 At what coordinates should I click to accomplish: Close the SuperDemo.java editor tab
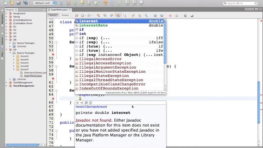(x=70, y=10)
